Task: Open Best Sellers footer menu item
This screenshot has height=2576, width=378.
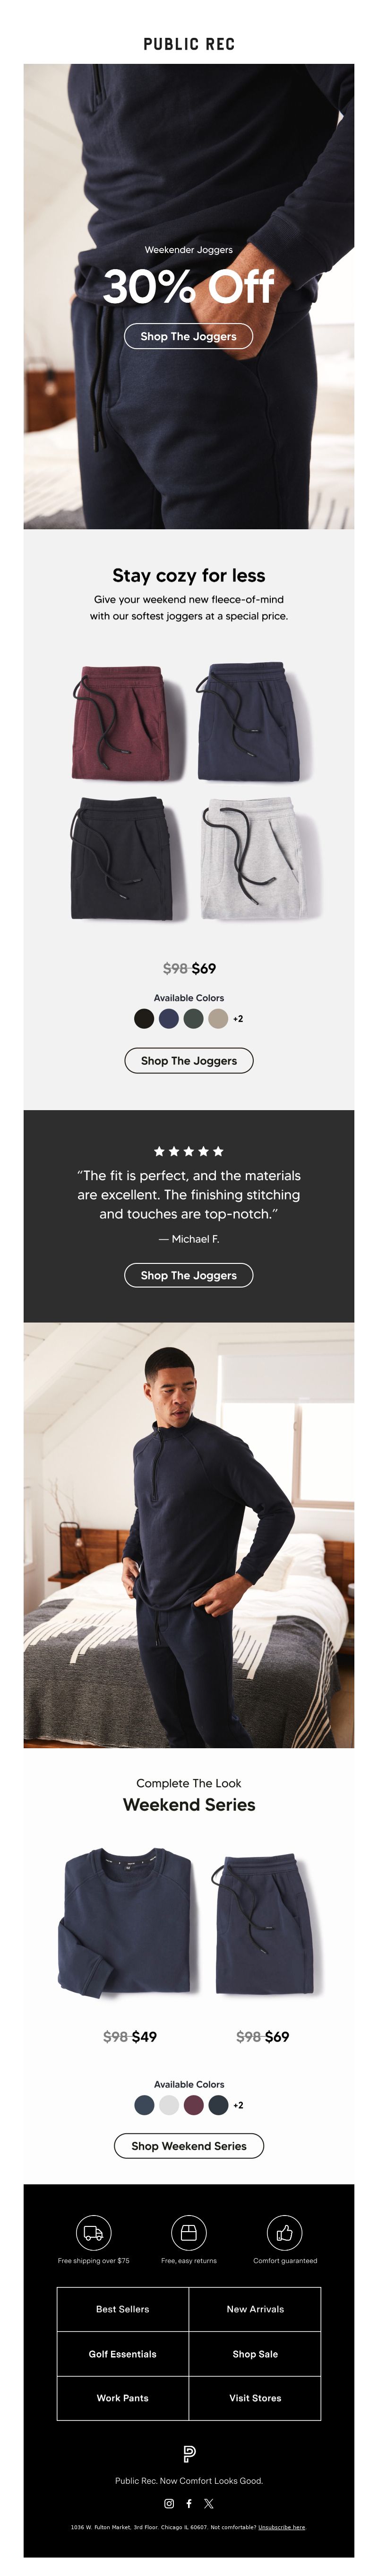Action: 123,2309
